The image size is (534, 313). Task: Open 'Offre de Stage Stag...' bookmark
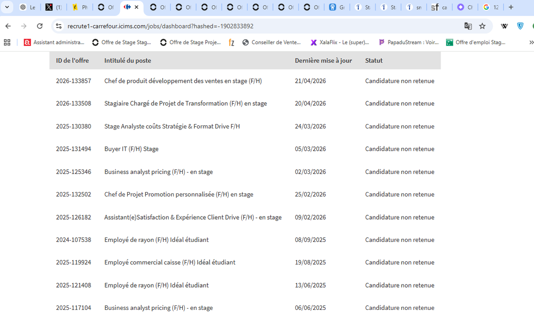[121, 43]
